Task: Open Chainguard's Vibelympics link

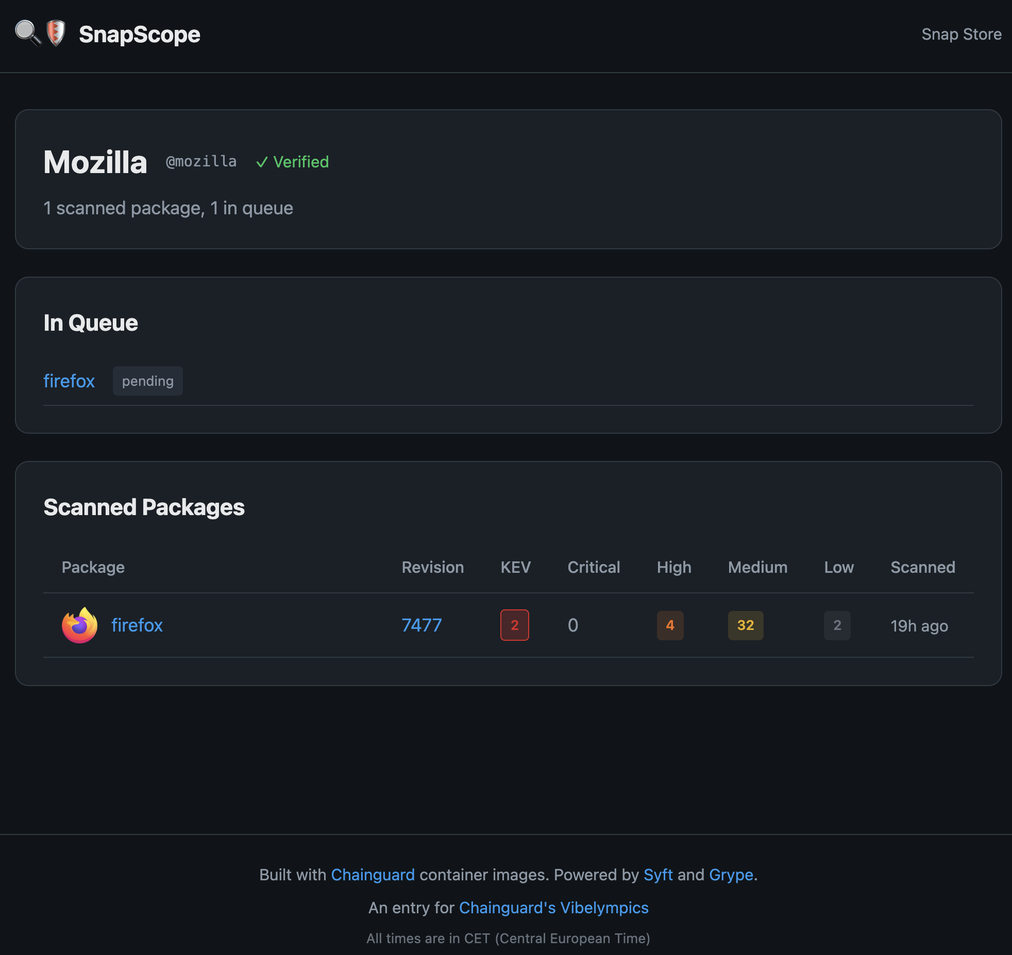Action: click(553, 908)
